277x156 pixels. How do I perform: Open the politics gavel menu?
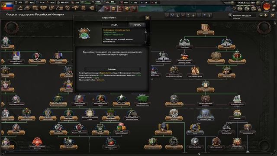(20, 8)
